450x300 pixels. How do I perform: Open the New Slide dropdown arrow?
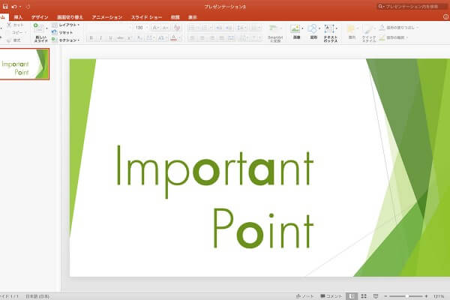pos(46,28)
